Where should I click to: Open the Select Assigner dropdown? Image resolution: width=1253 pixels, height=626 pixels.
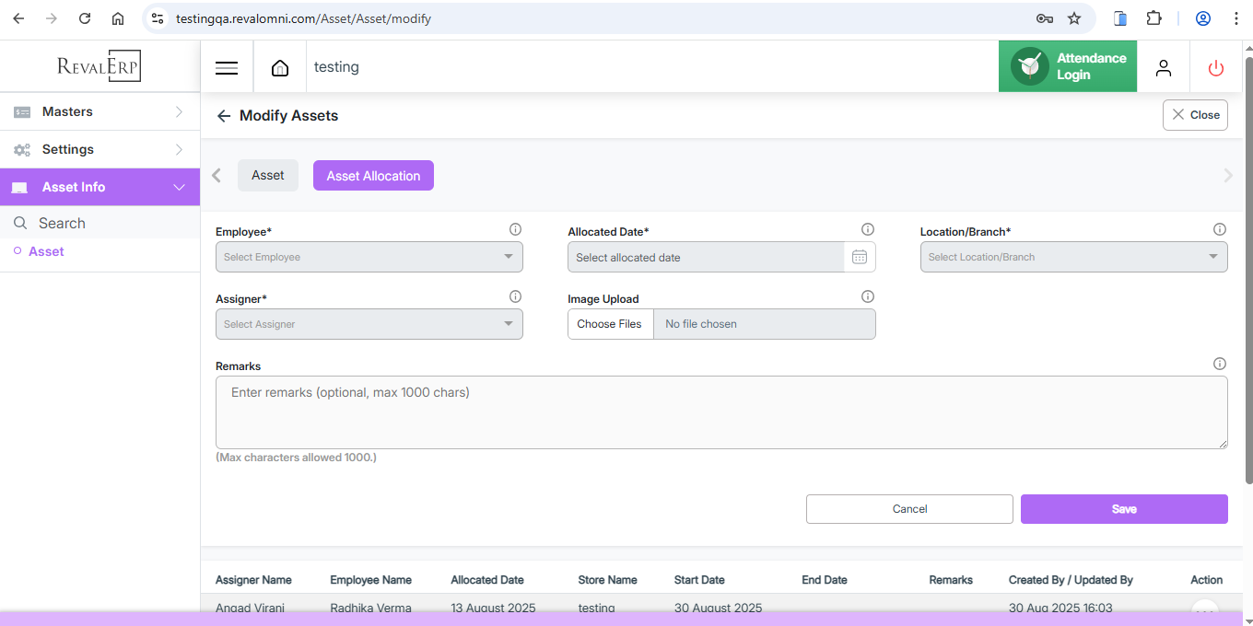pyautogui.click(x=369, y=324)
